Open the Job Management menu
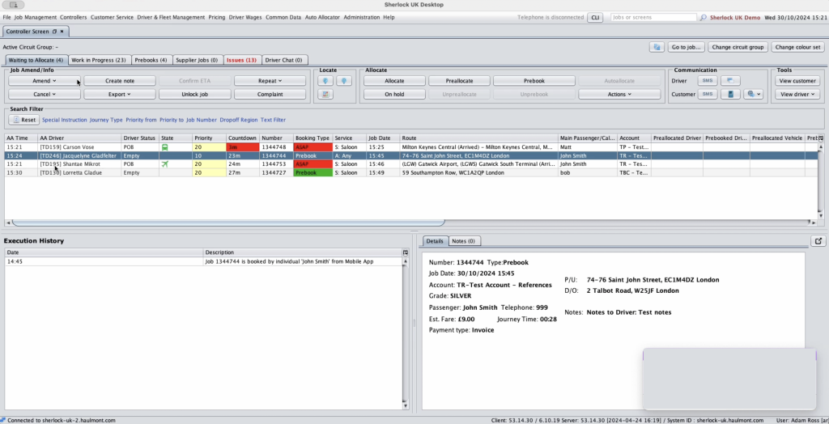Viewport: 829px width, 424px height. 36,18
